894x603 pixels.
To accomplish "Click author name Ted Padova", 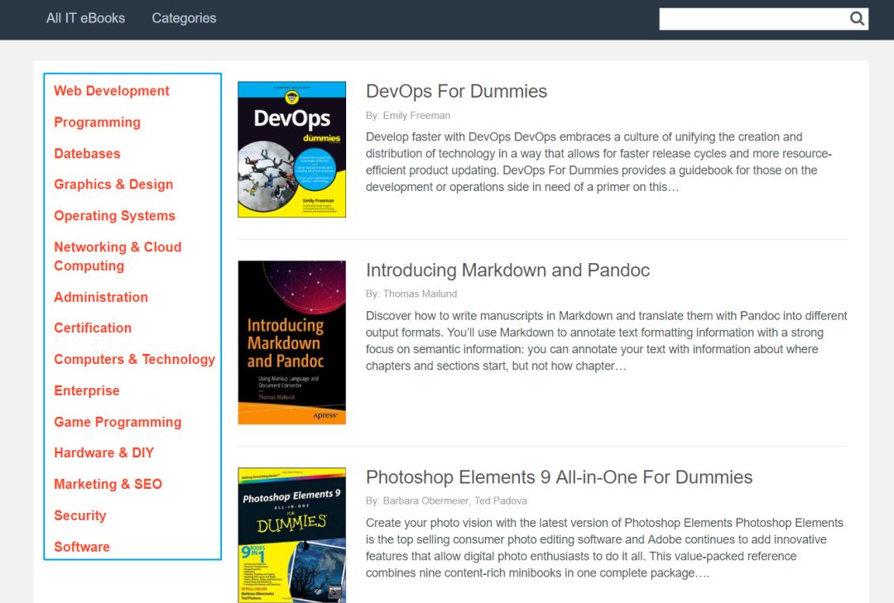I will tap(501, 501).
